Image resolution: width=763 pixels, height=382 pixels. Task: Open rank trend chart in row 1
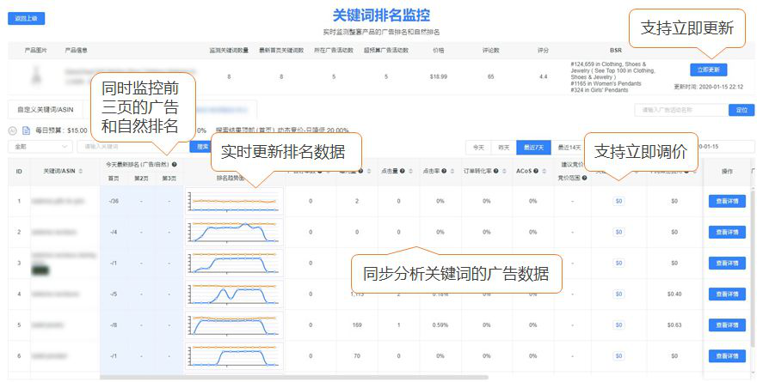[x=234, y=201]
